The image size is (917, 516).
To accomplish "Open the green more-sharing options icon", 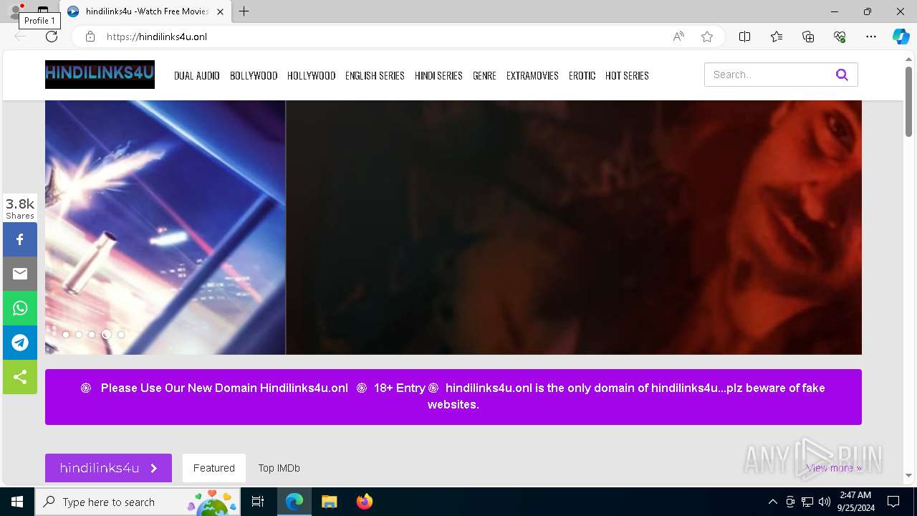I will pyautogui.click(x=20, y=377).
